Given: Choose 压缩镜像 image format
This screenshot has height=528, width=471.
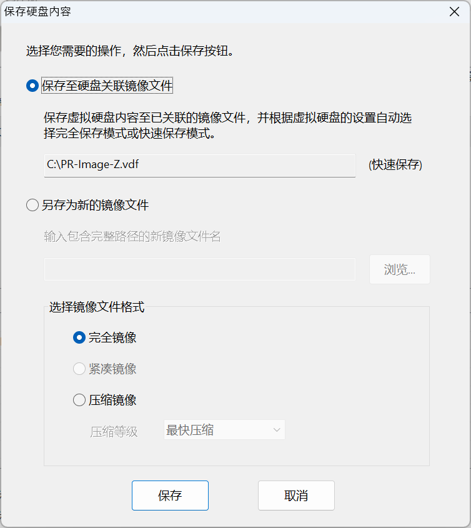Looking at the screenshot, I should click(79, 400).
